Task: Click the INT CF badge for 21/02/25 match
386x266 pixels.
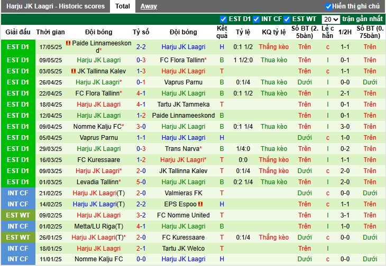Action: coord(18,193)
